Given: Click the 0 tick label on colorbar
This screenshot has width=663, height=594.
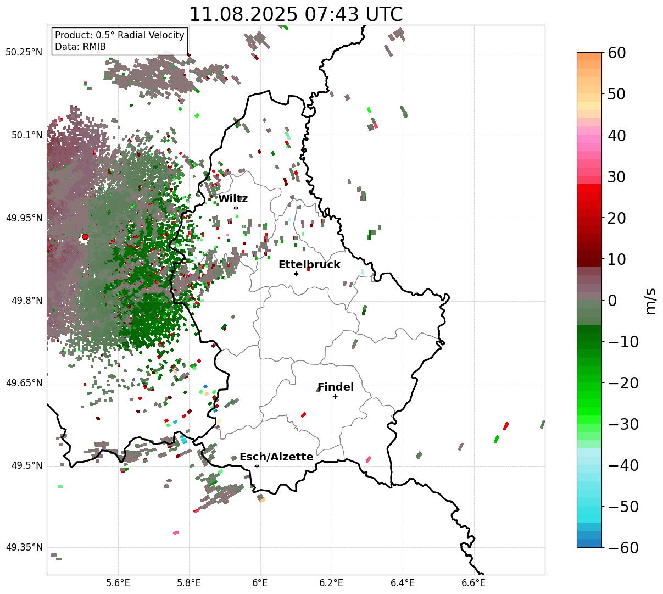Looking at the screenshot, I should pyautogui.click(x=612, y=301).
